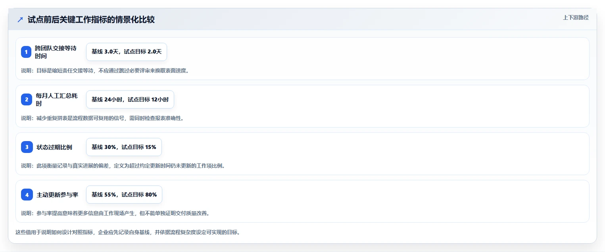Click the arrow icon beside the panel title
The width and height of the screenshot is (605, 252).
20,20
